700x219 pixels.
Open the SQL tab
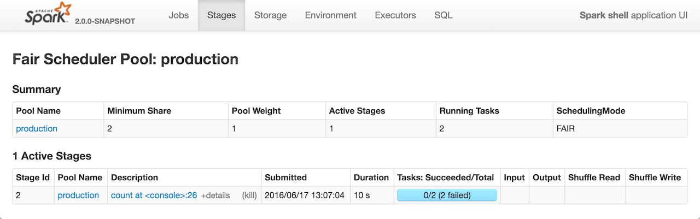click(x=443, y=15)
